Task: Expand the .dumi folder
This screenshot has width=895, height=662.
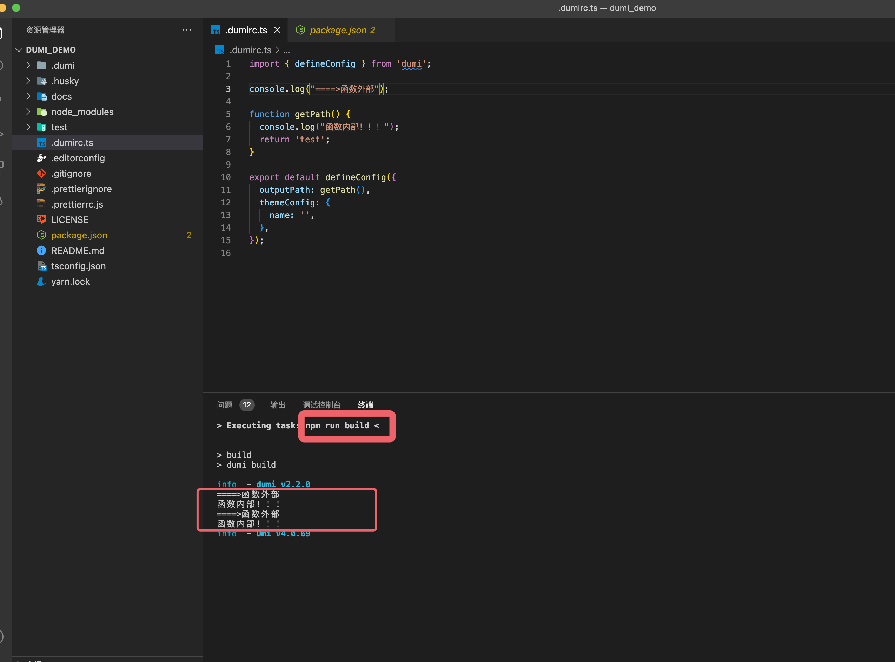Action: (x=28, y=65)
